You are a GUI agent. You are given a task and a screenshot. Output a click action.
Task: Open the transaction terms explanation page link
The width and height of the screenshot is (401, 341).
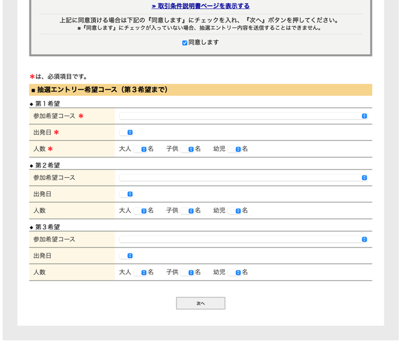click(200, 6)
